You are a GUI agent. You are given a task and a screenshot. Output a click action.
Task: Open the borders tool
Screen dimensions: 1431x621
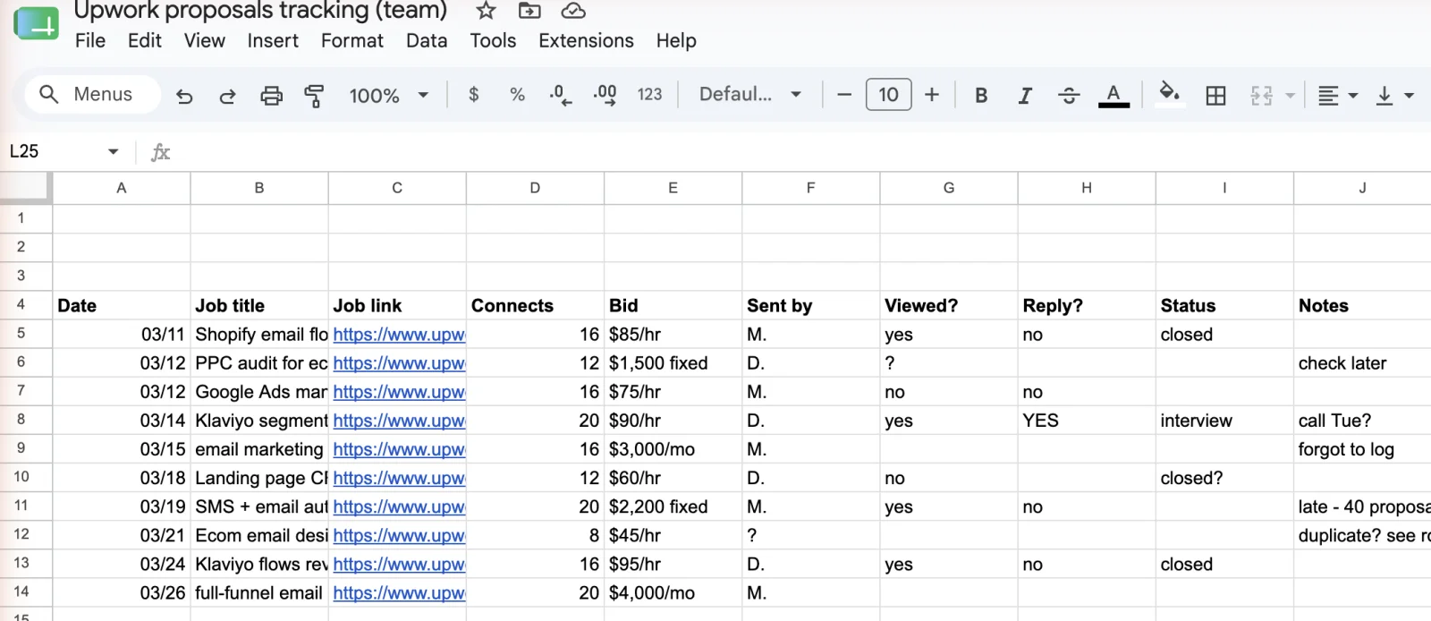tap(1215, 96)
